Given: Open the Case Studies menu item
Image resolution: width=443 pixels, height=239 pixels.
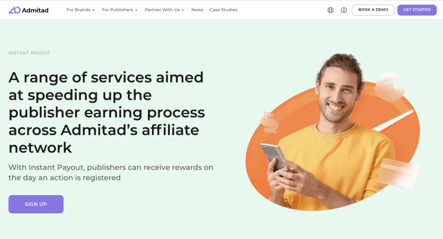Looking at the screenshot, I should pos(223,10).
